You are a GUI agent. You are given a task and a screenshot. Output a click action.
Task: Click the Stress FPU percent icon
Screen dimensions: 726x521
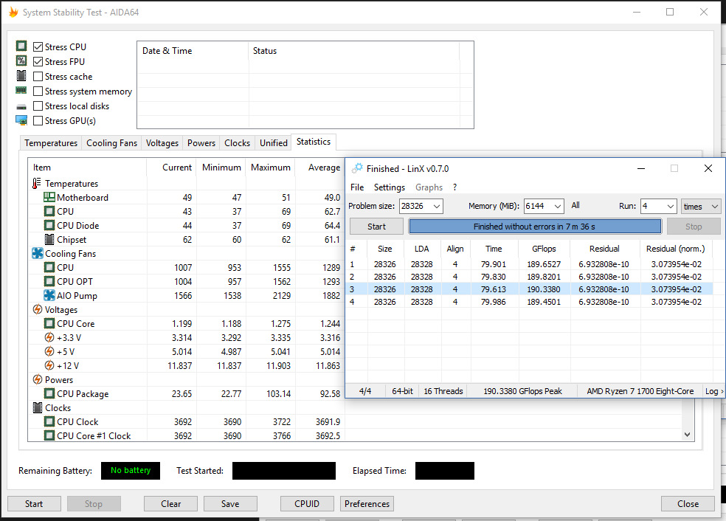(x=21, y=61)
